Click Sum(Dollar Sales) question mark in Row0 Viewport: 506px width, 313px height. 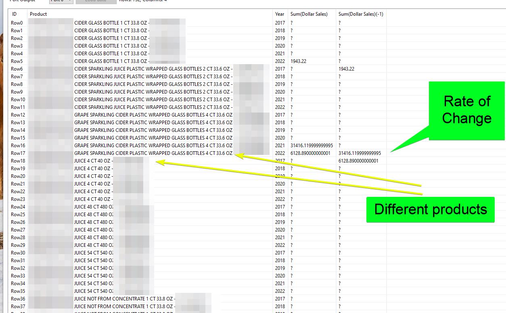tap(292, 23)
